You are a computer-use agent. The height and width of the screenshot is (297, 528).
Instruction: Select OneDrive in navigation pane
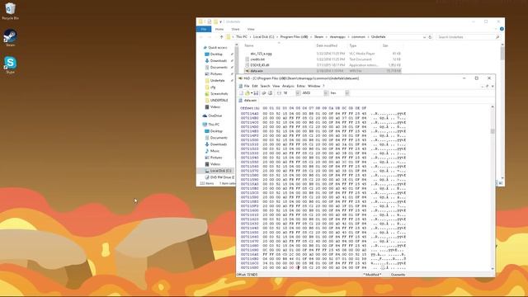point(214,115)
